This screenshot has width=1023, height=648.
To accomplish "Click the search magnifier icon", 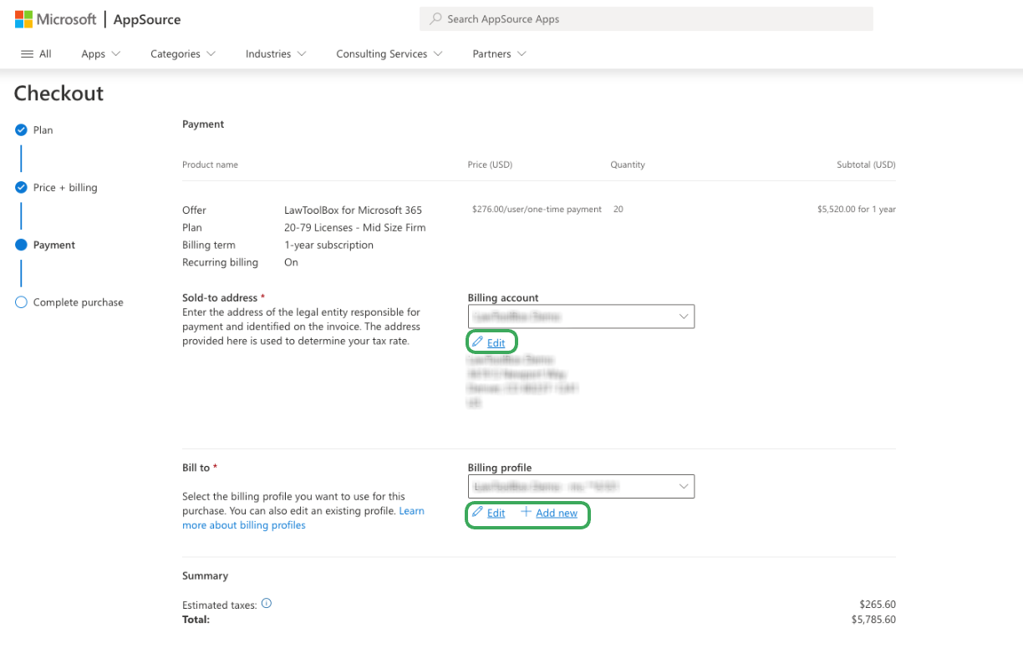I will click(x=435, y=18).
